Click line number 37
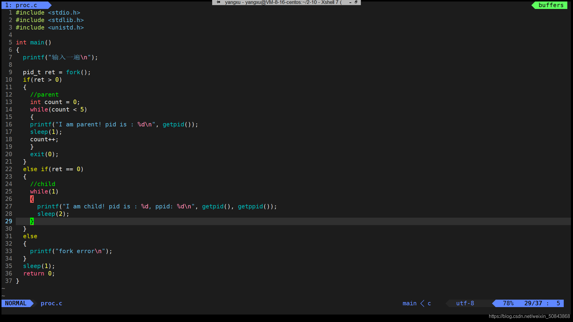The width and height of the screenshot is (573, 322). pos(9,281)
